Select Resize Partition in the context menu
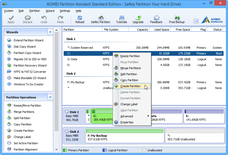 [130, 56]
